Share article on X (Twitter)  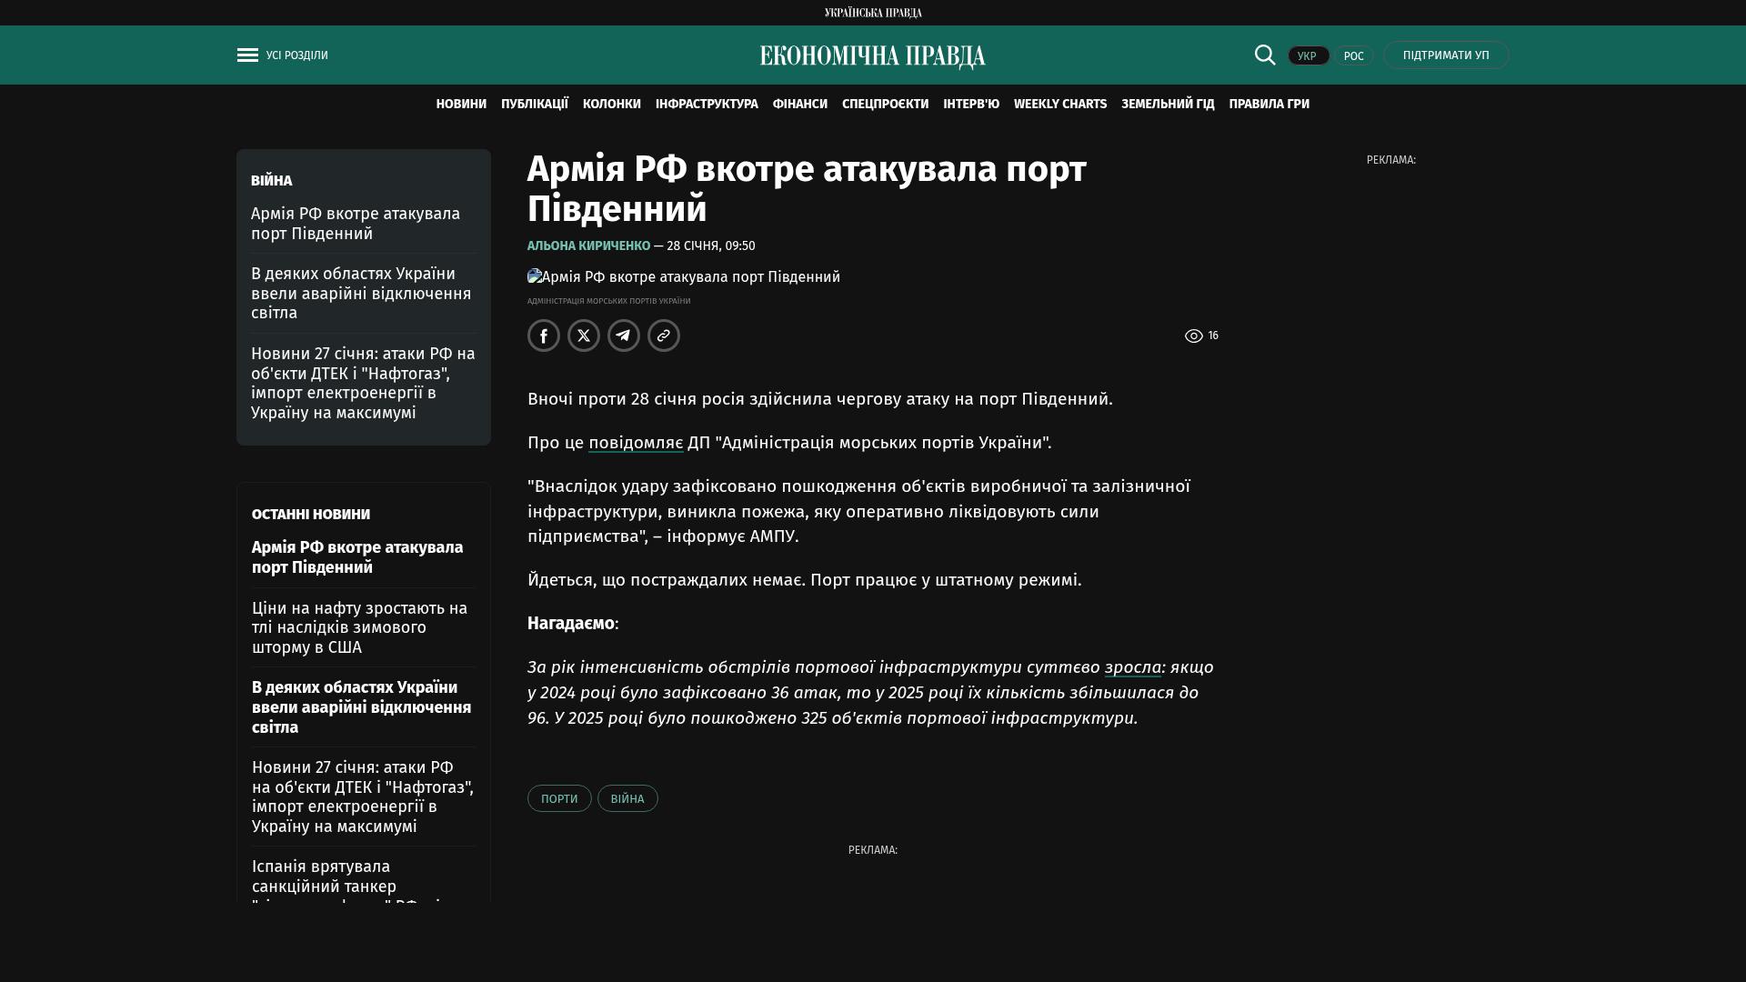(x=584, y=336)
